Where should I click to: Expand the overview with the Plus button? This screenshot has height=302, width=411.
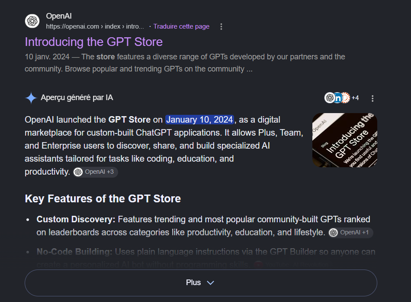[x=201, y=283]
